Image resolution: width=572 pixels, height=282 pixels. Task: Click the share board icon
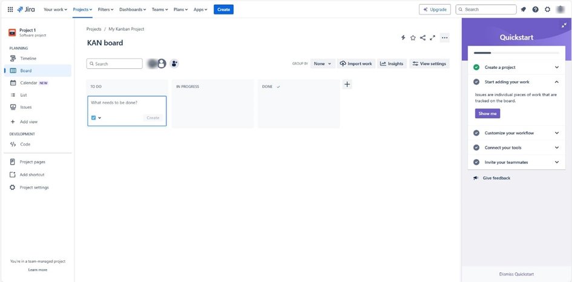423,38
